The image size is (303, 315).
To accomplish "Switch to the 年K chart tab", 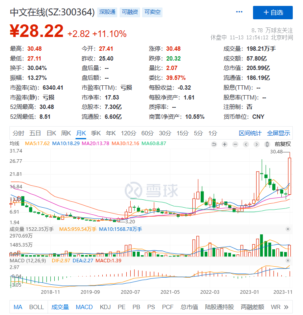I will (x=111, y=133).
